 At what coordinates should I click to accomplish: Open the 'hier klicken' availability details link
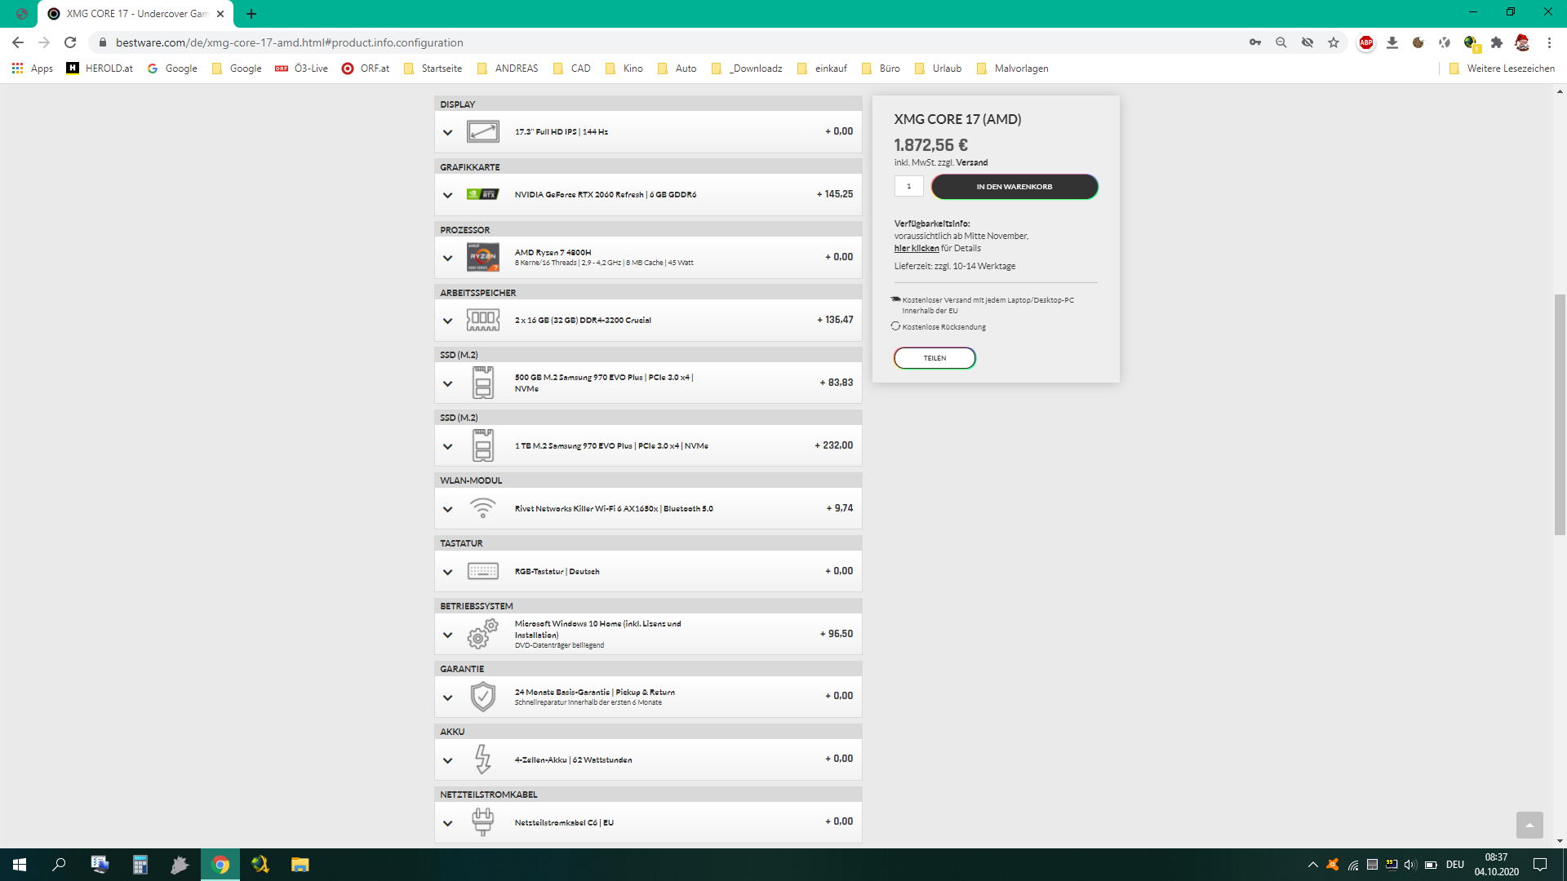click(916, 248)
